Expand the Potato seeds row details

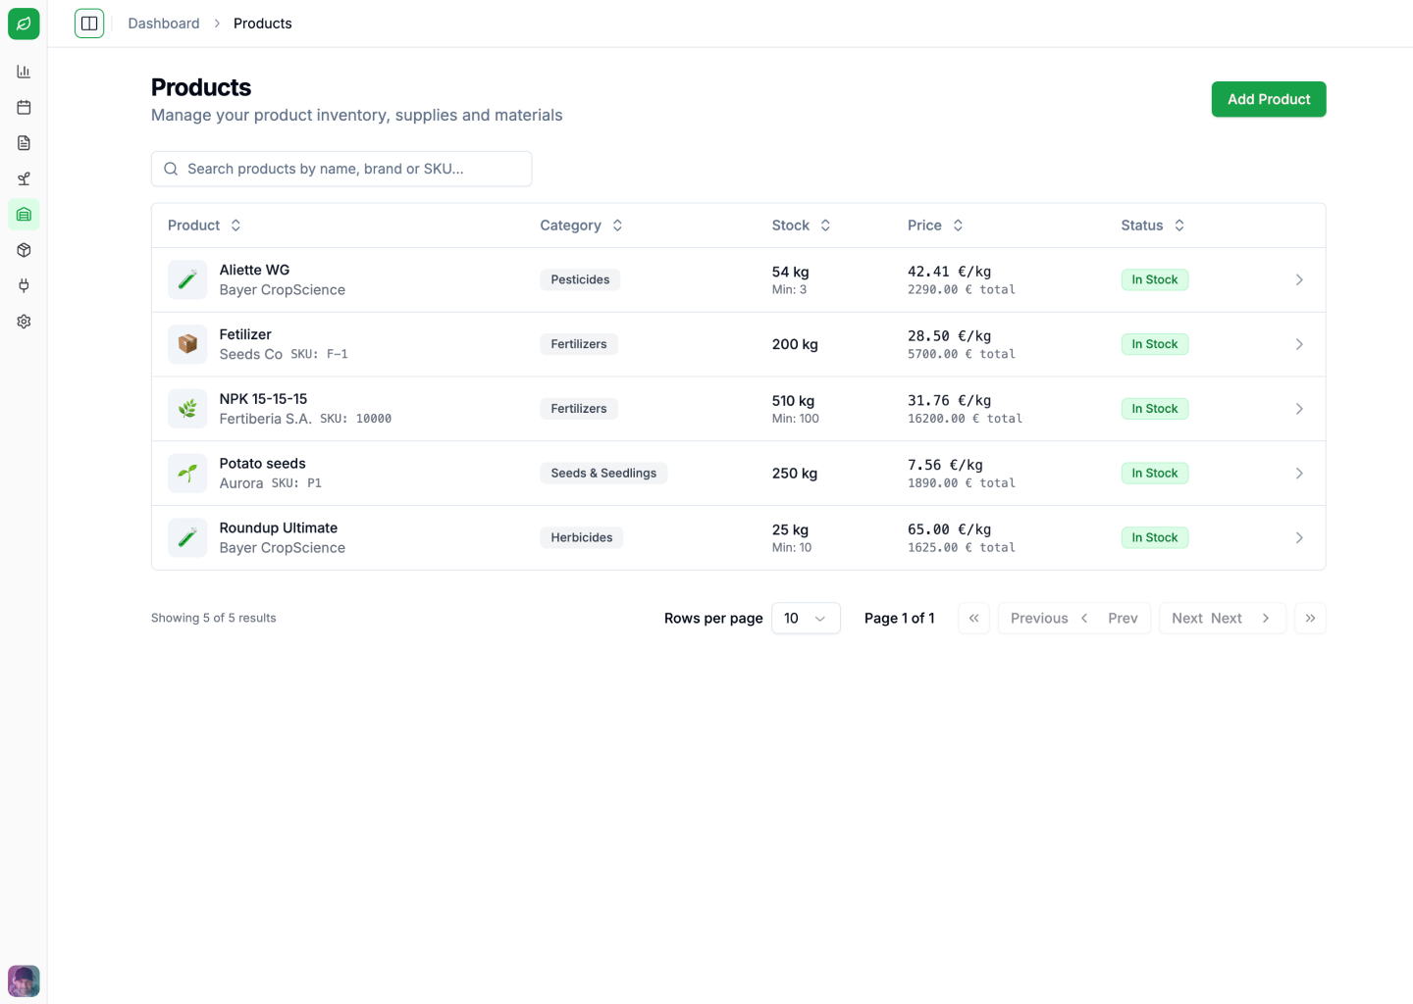pos(1299,473)
